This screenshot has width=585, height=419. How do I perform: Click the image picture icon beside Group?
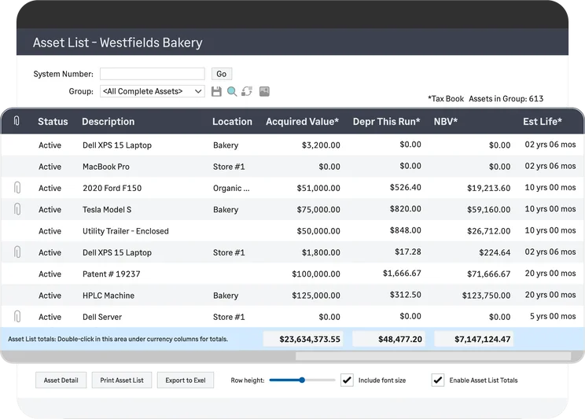[264, 91]
